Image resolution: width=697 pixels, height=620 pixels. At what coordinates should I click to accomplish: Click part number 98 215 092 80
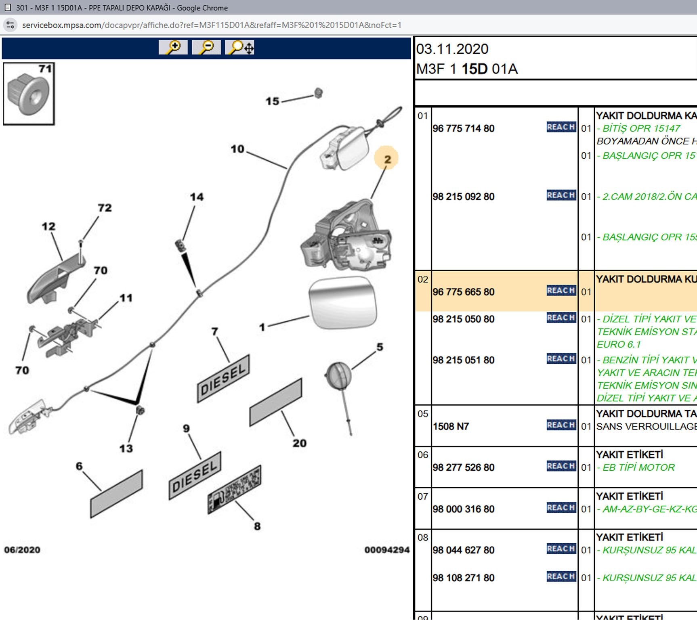pyautogui.click(x=463, y=197)
